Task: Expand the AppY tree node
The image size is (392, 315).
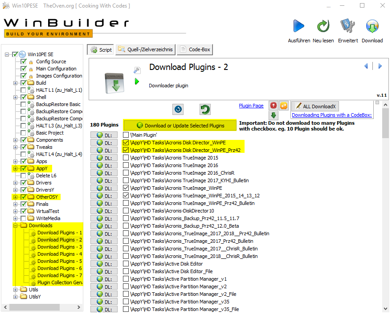Action: point(16,168)
